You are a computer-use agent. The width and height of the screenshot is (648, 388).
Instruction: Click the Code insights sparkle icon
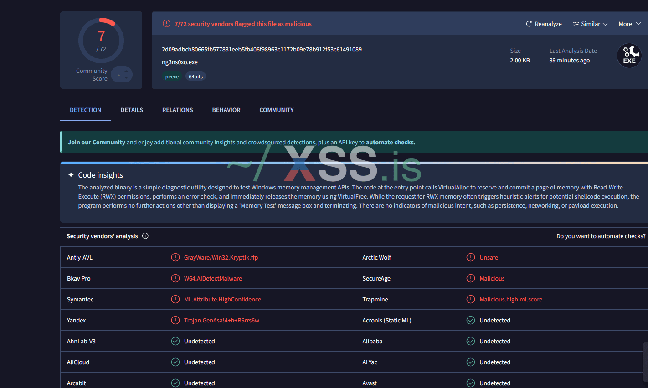(x=71, y=174)
